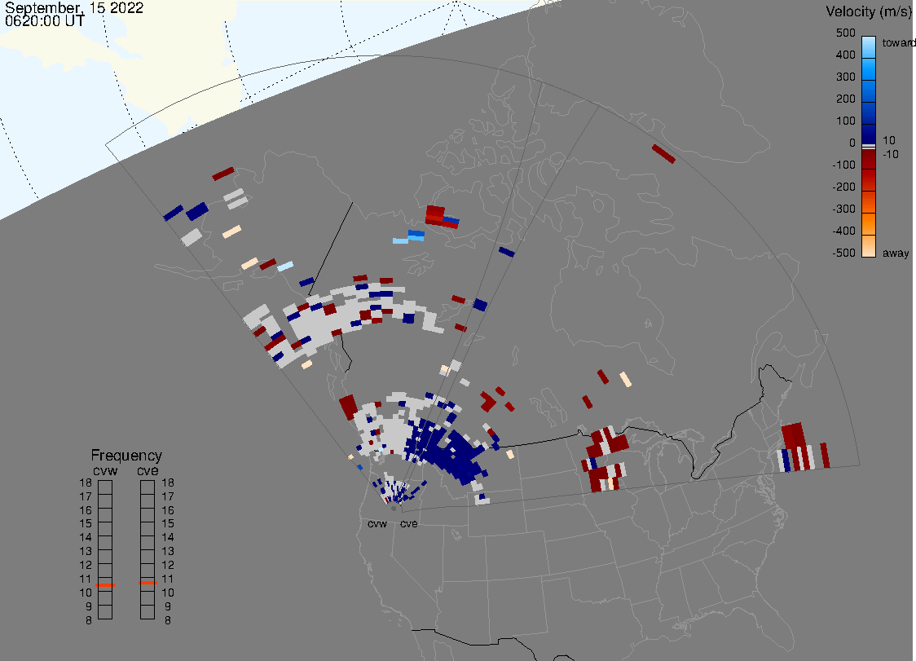Click 8 on the left cvw frequency scale
The width and height of the screenshot is (916, 661).
[89, 620]
